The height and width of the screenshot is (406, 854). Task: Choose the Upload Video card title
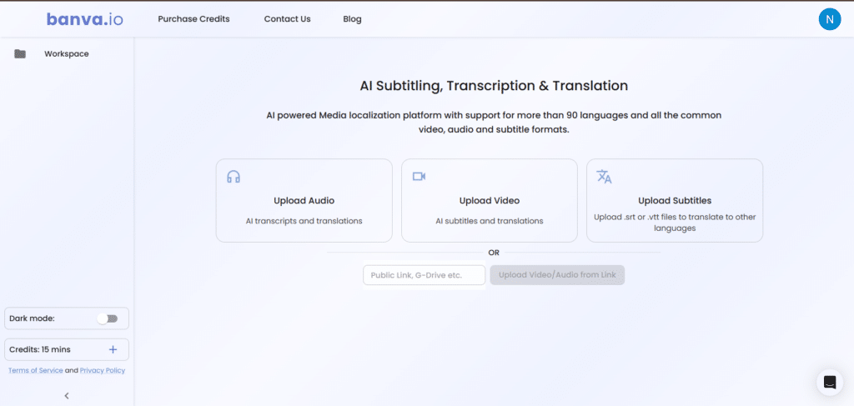(489, 201)
